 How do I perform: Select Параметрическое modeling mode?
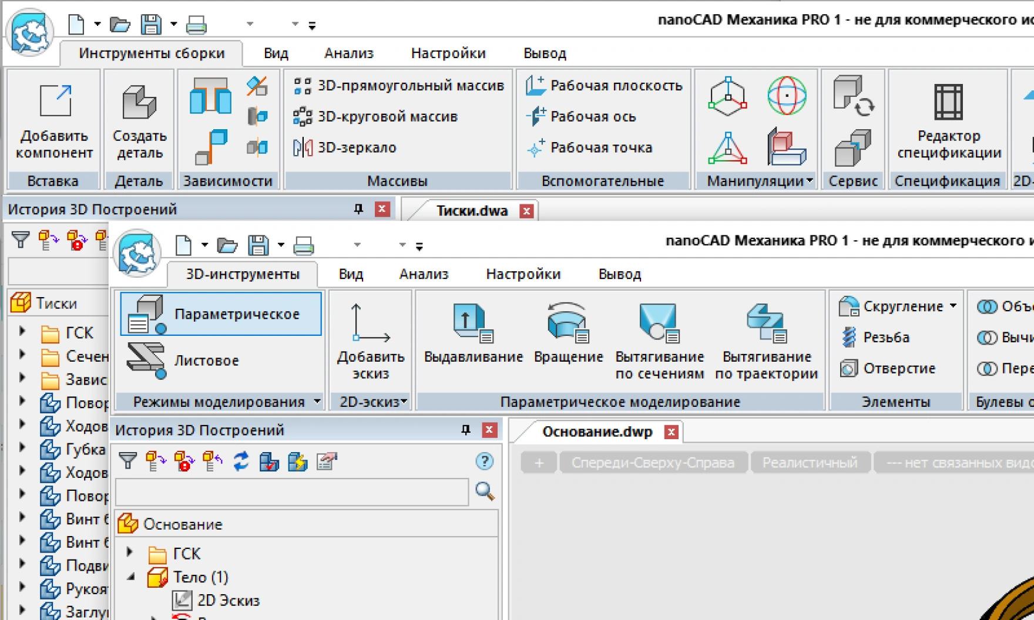221,314
